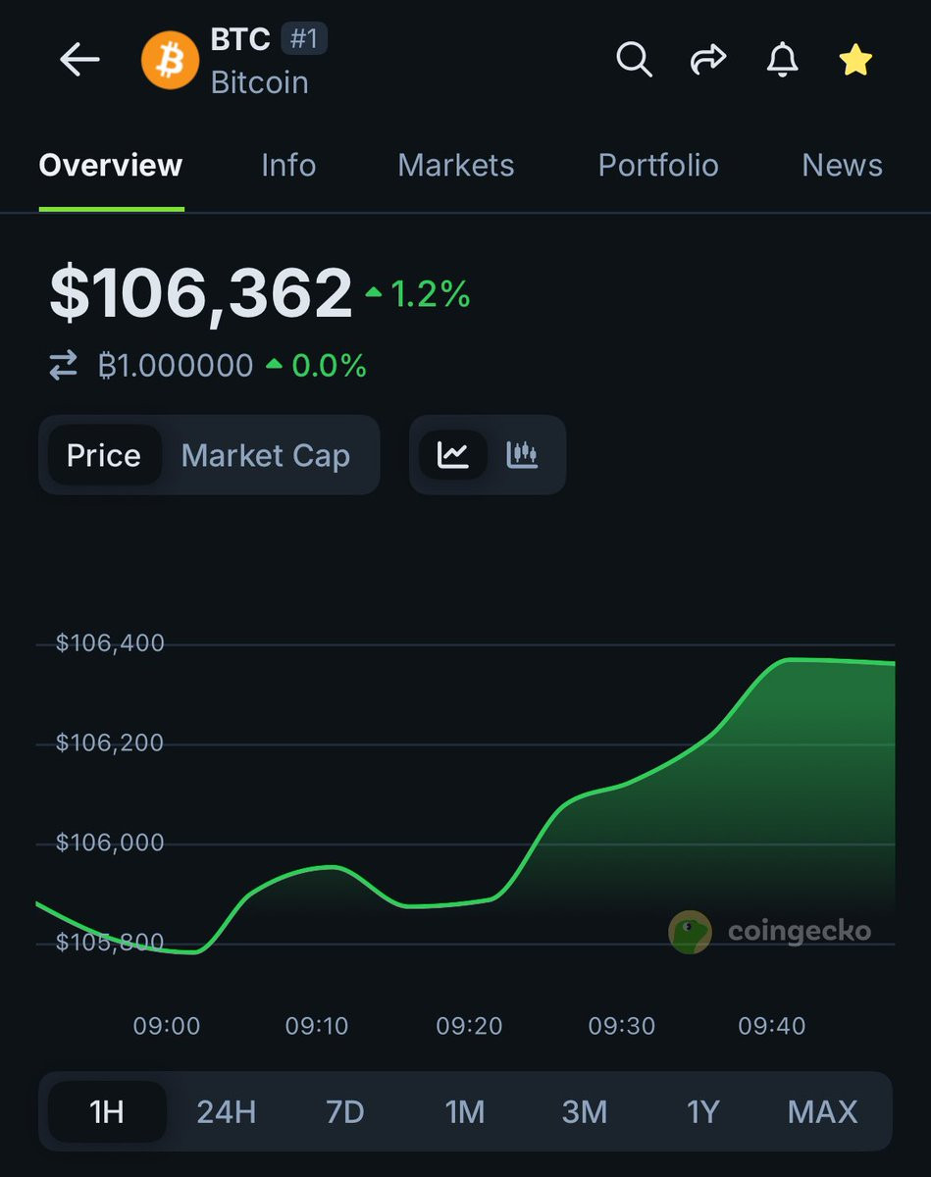Open the Info tab
Screen dimensions: 931x1177
click(288, 165)
